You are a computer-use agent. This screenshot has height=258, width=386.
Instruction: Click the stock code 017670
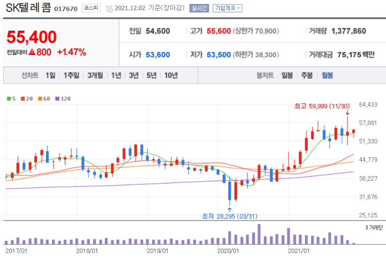(x=66, y=9)
